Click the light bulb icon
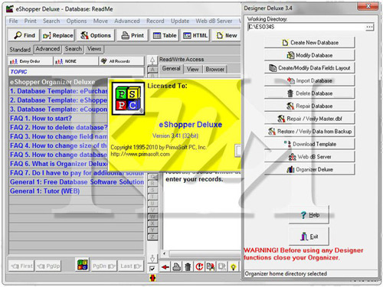This screenshot has width=383, height=287. [233, 267]
